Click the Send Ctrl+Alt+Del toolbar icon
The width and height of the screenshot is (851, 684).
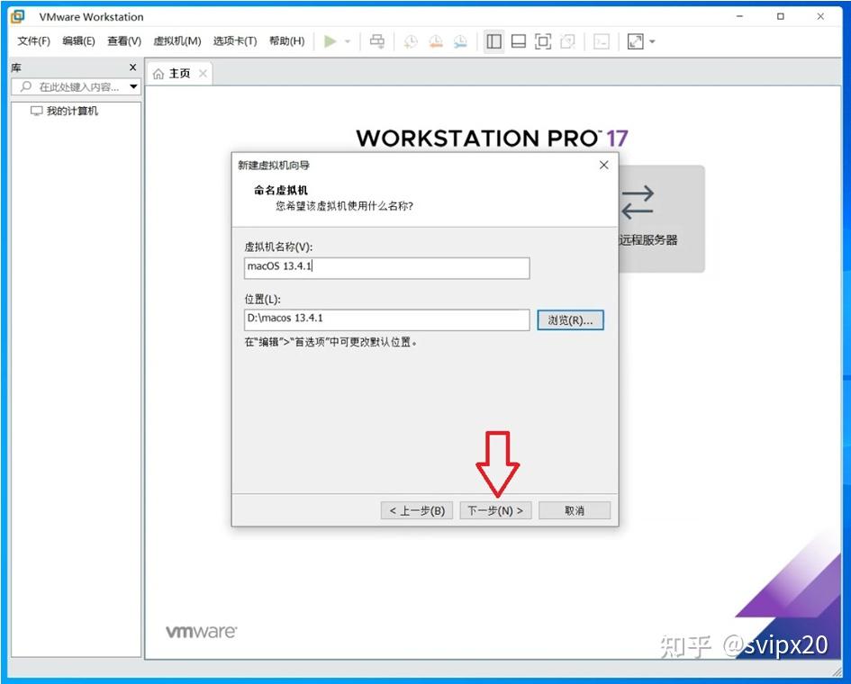[377, 41]
